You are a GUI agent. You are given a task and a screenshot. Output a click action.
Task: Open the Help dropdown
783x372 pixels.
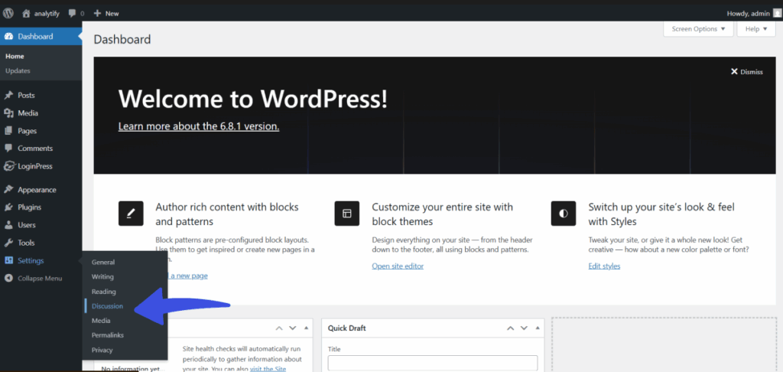756,29
